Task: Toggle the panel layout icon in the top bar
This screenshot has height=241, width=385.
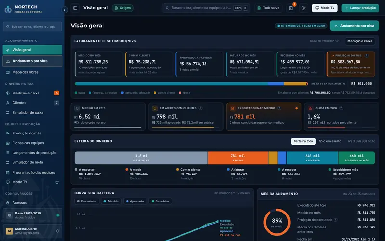Action: coord(76,8)
